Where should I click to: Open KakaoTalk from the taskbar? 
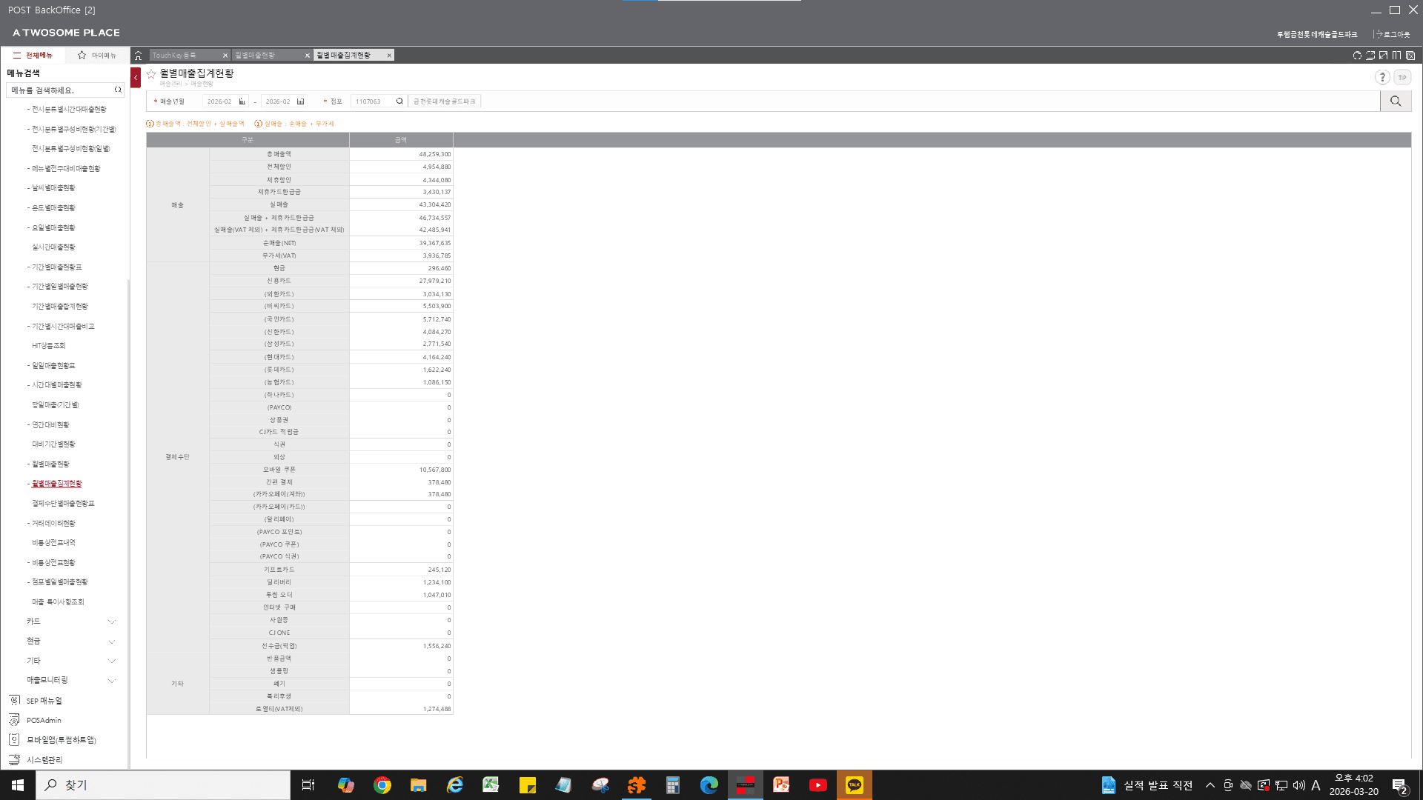(855, 785)
